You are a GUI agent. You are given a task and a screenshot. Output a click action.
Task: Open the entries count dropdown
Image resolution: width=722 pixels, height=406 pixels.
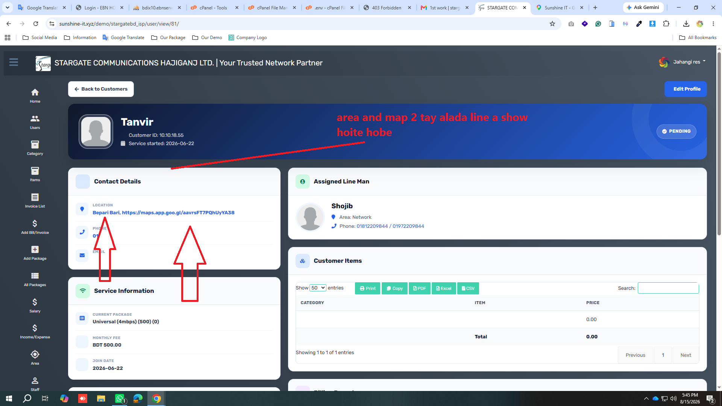click(x=318, y=288)
